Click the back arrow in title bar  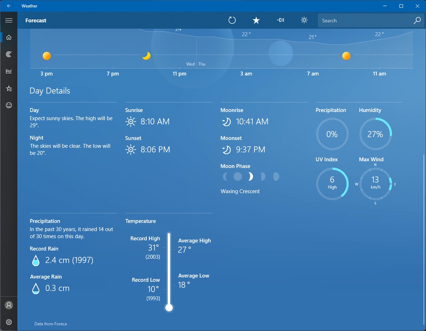tap(9, 6)
